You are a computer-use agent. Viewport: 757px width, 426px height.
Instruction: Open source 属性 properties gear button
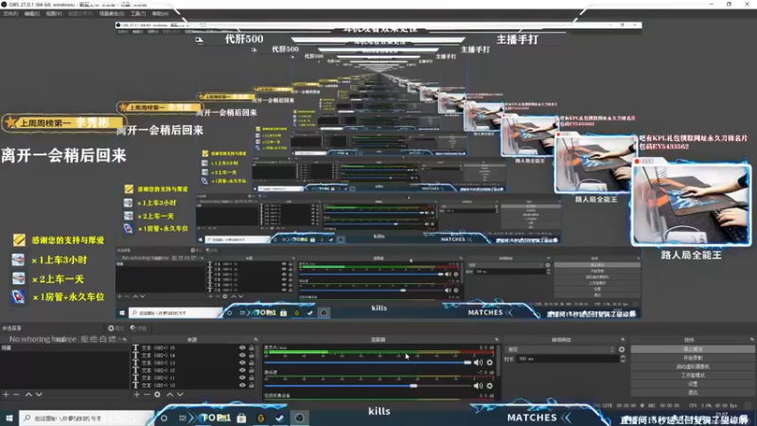click(115, 328)
